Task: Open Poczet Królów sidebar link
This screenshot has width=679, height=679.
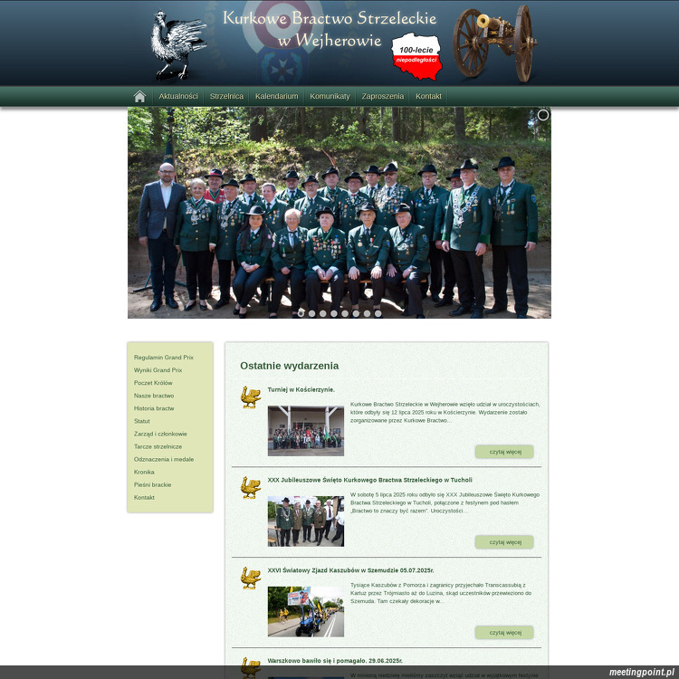Action: [153, 383]
